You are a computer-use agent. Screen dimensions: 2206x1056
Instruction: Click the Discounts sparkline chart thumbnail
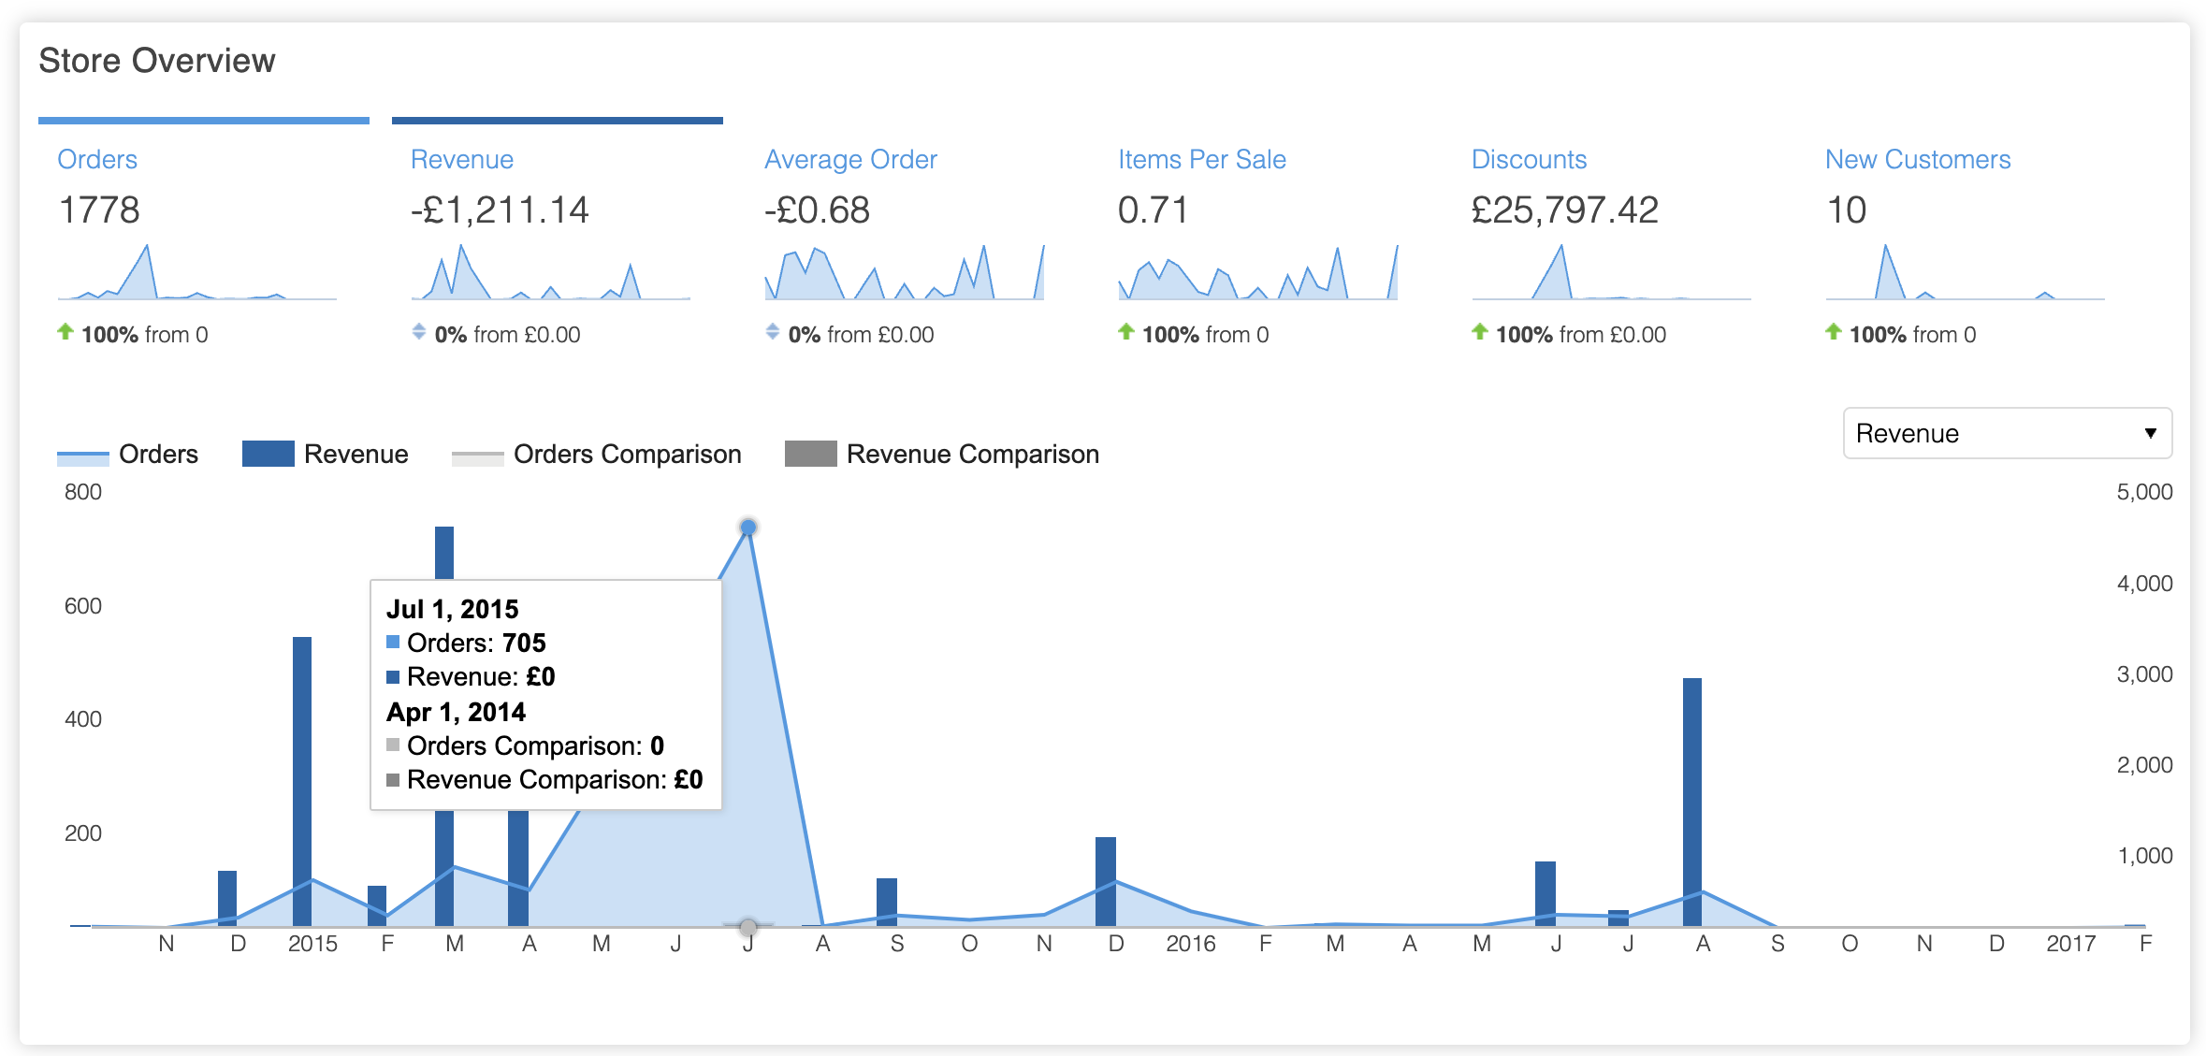click(1611, 273)
